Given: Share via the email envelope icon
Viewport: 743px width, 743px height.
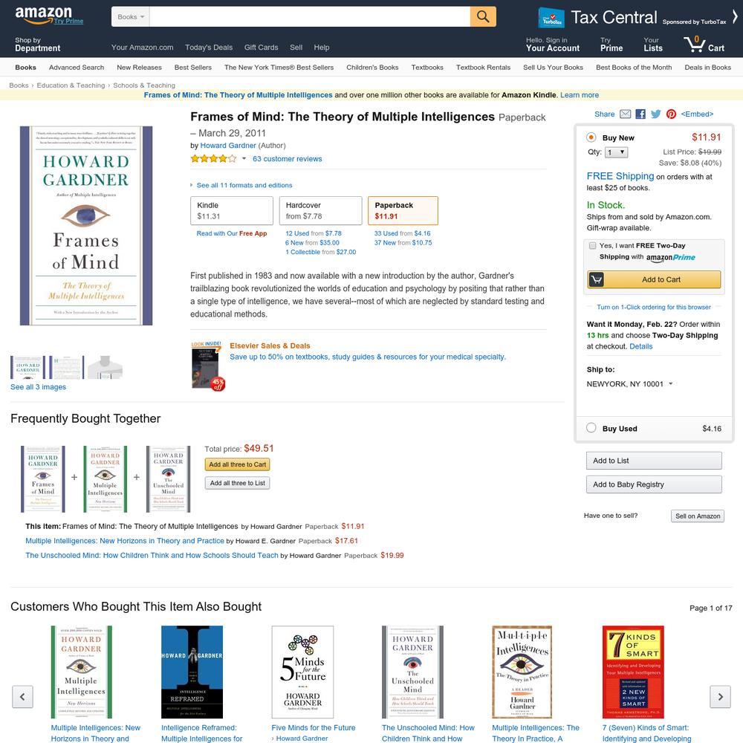Looking at the screenshot, I should [x=625, y=114].
